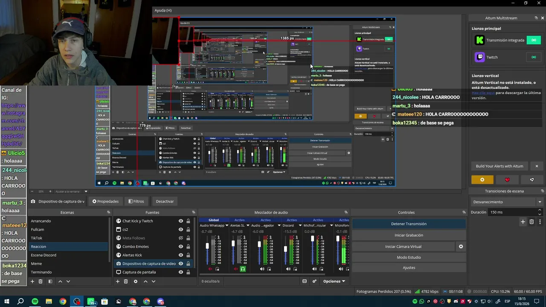Screen dimensions: 546x307
Task: Open Aitum settings orange gear button
Action: pos(482,180)
